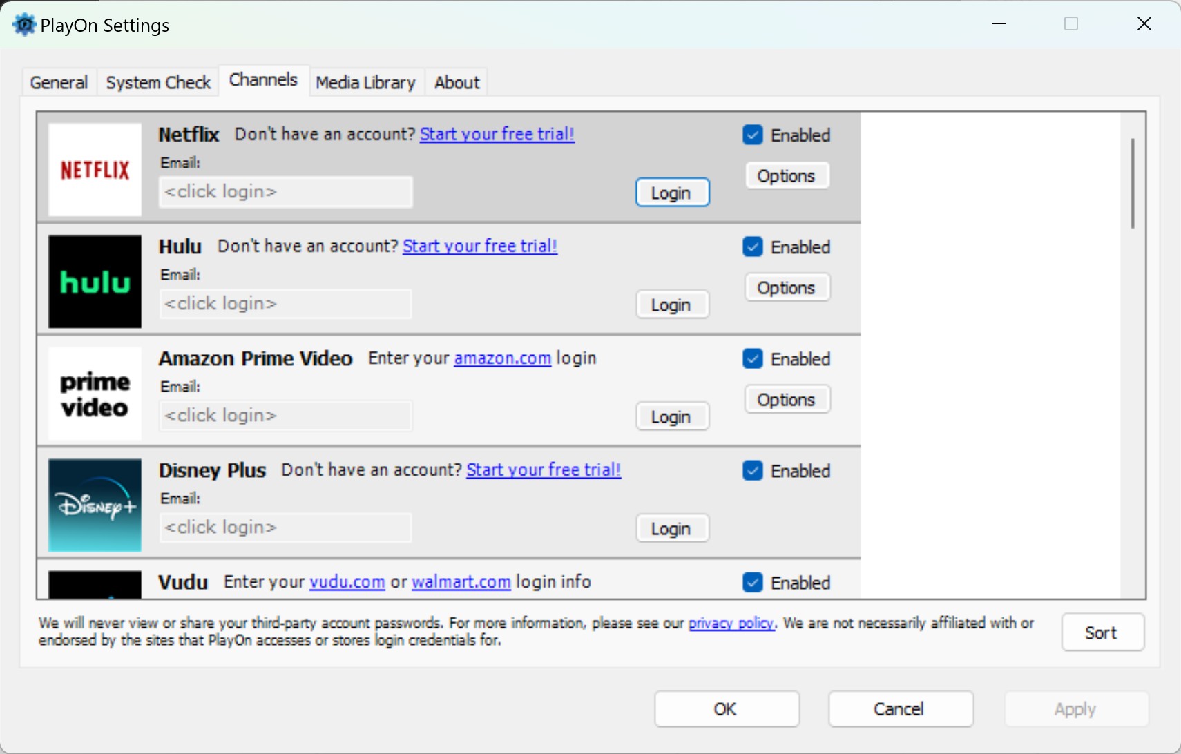Open Netflix Start your free trial link
1181x754 pixels.
coord(497,134)
